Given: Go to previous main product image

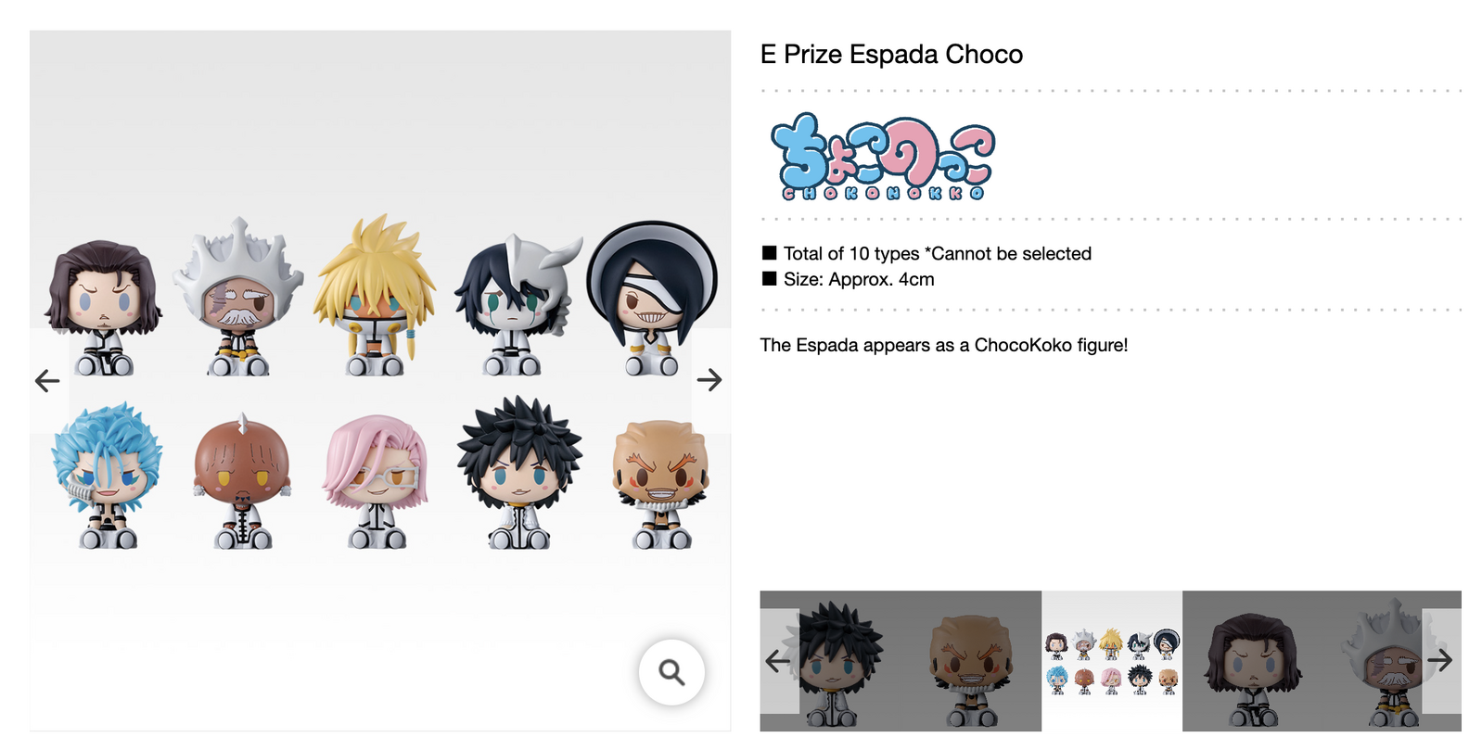Looking at the screenshot, I should click(x=47, y=380).
